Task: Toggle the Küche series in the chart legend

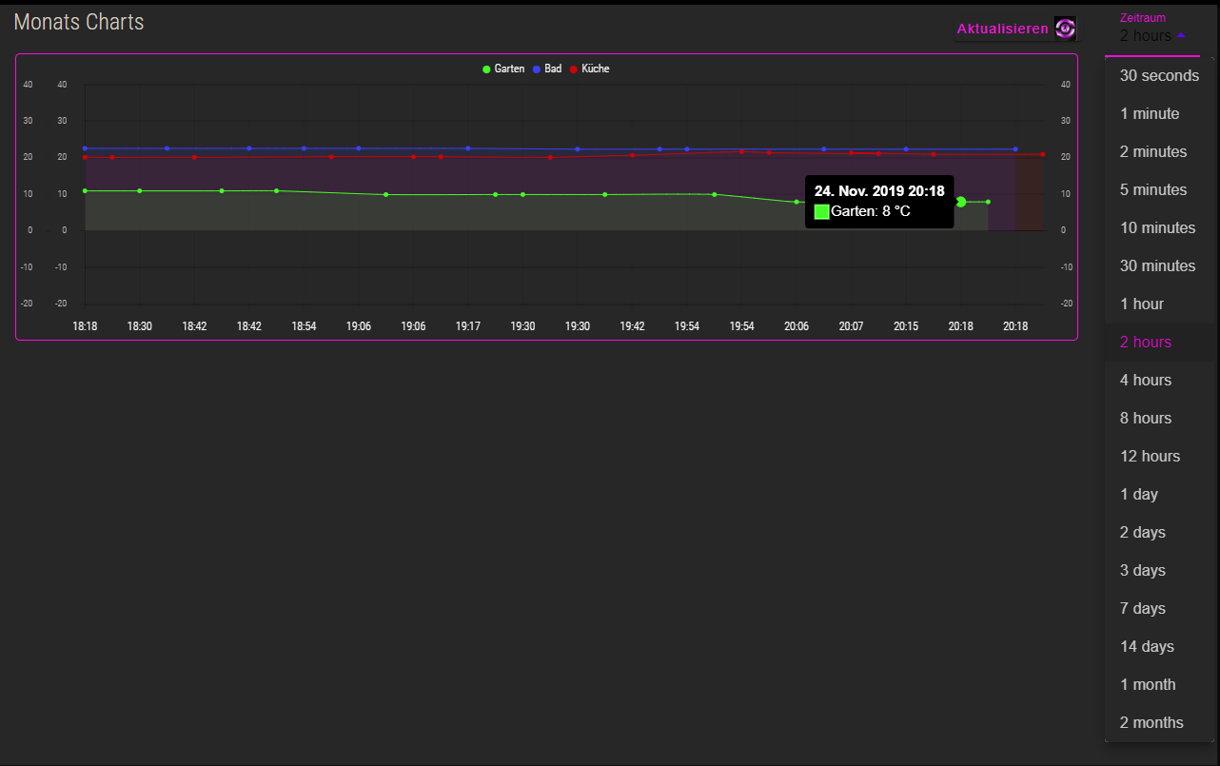Action: [x=589, y=69]
